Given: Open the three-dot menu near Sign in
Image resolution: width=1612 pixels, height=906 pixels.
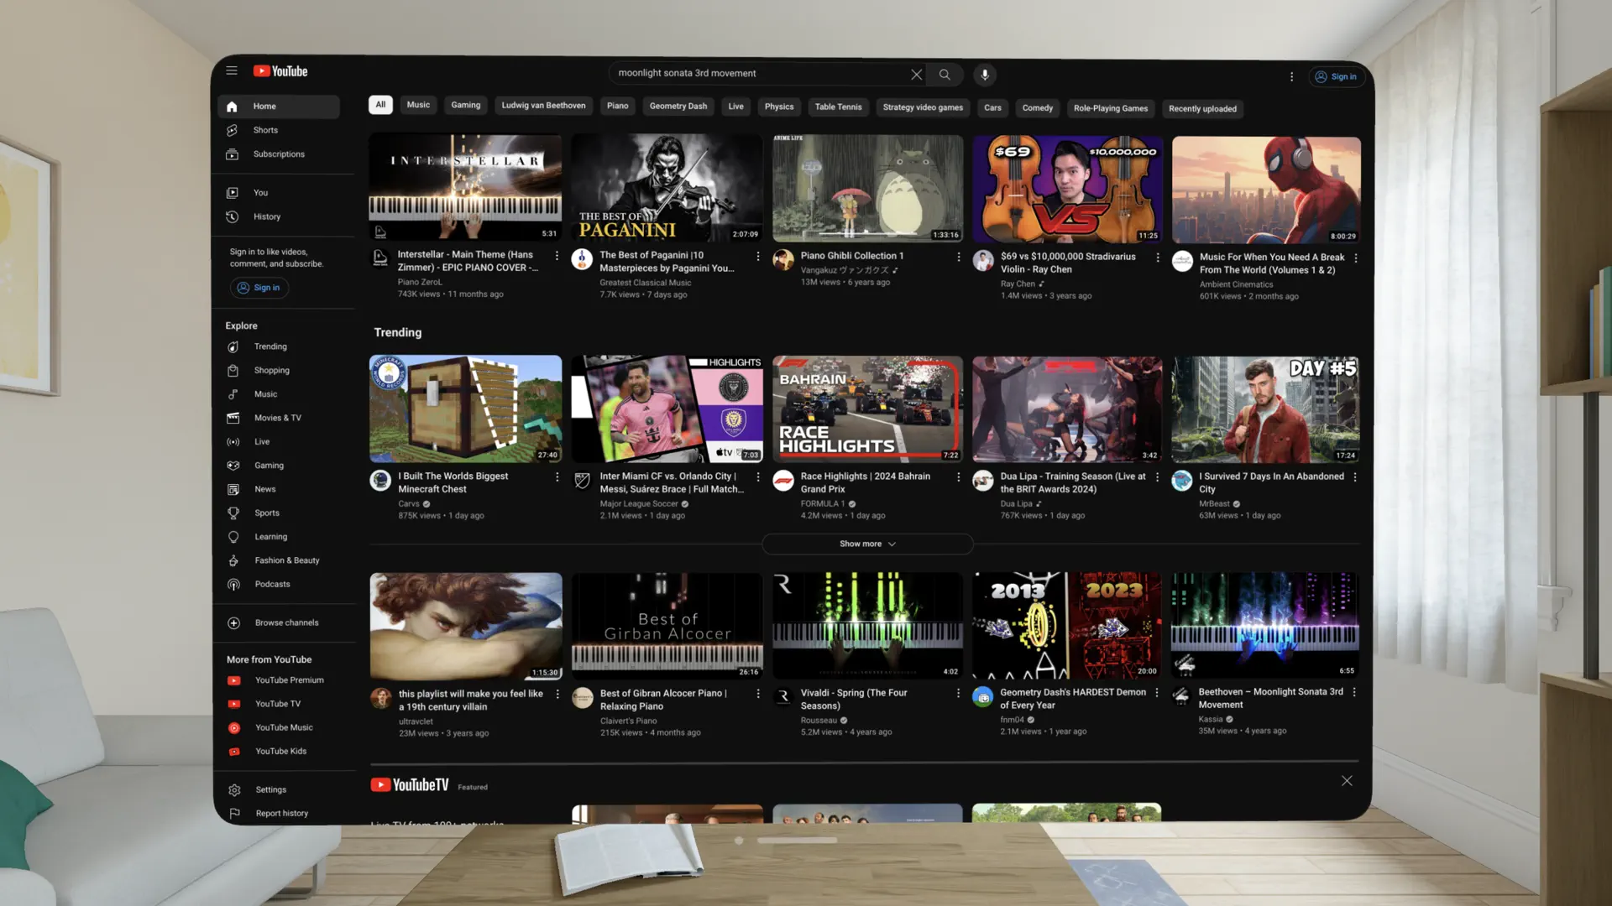Looking at the screenshot, I should tap(1291, 75).
